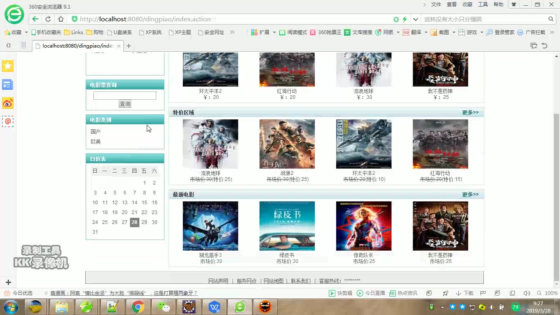Open the 收藏 star favorites bookmark
The image size is (560, 315).
tap(13, 32)
